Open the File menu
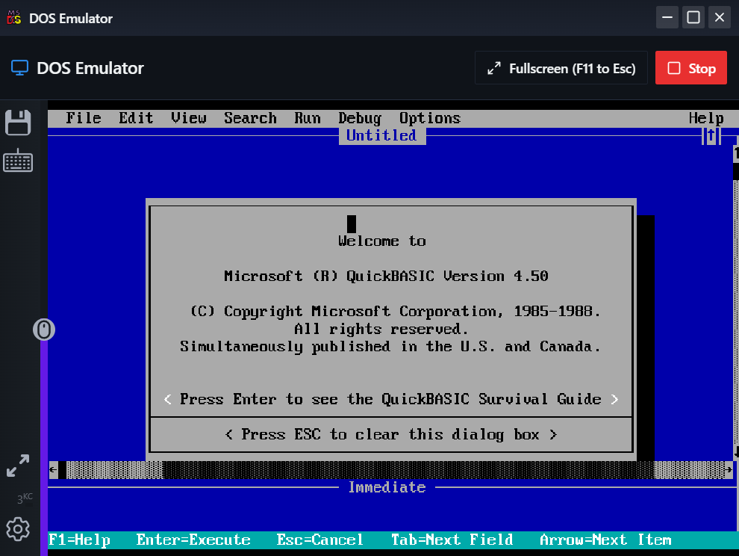 (x=84, y=118)
